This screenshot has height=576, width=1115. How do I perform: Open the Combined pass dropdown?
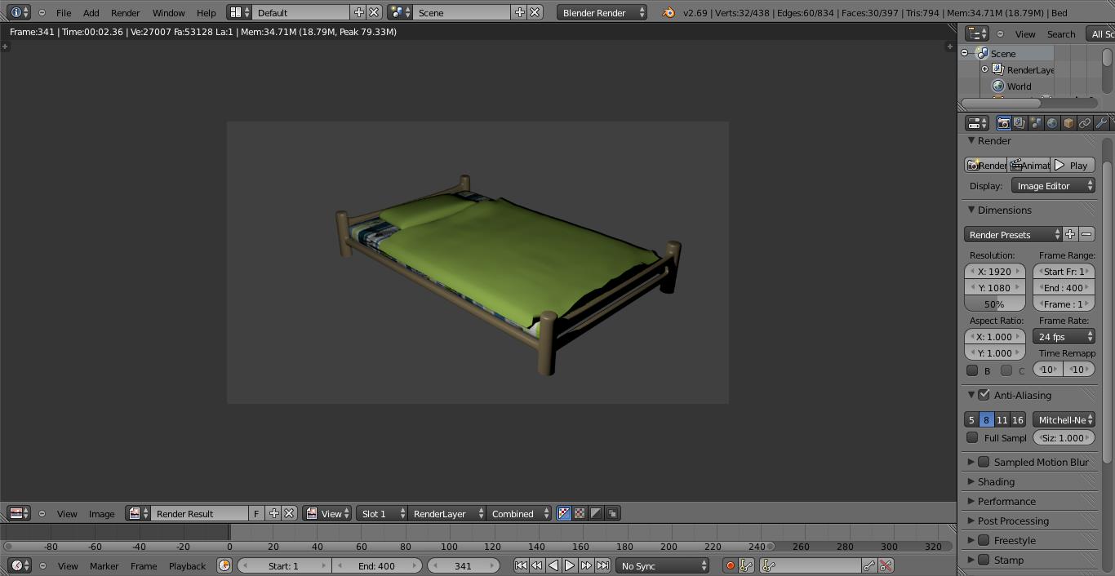point(519,513)
